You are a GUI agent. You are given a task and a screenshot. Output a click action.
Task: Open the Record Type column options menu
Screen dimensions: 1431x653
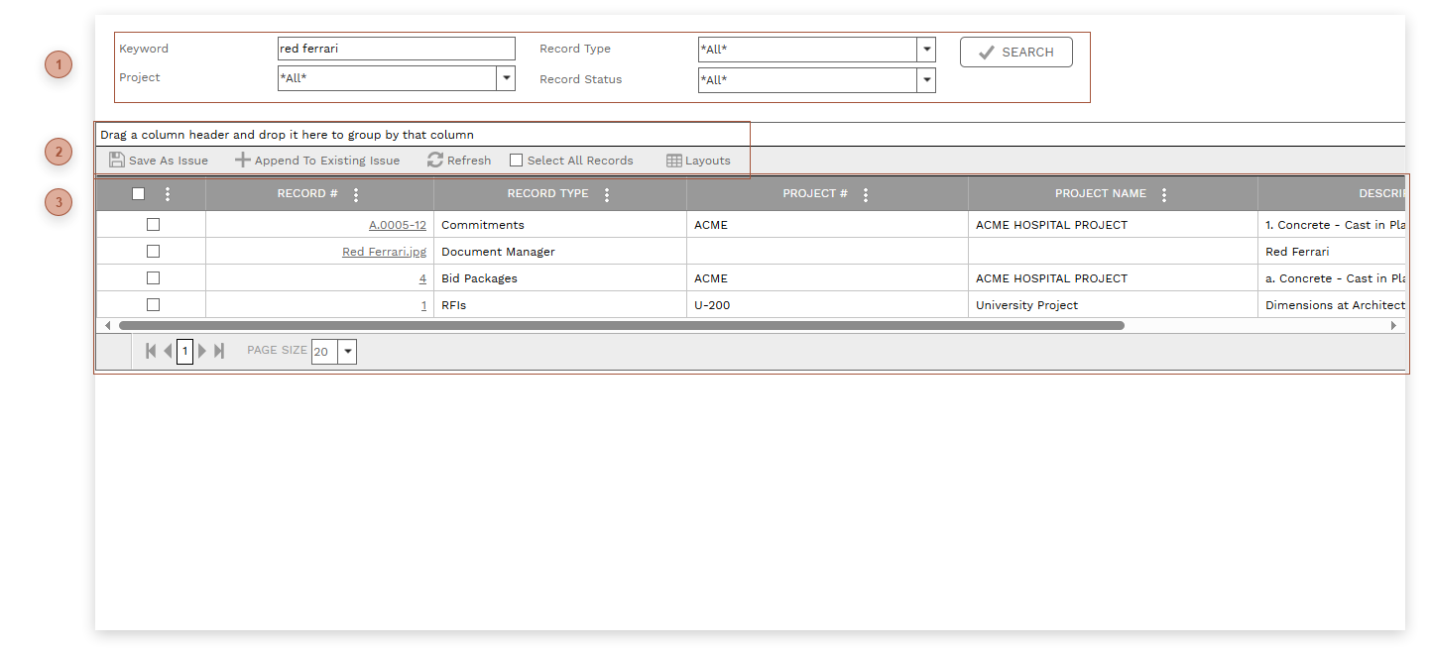[x=607, y=195]
